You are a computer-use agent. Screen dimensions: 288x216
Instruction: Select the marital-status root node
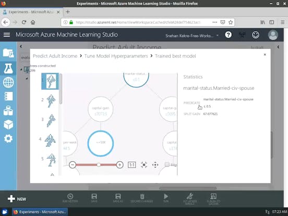pos(136,80)
